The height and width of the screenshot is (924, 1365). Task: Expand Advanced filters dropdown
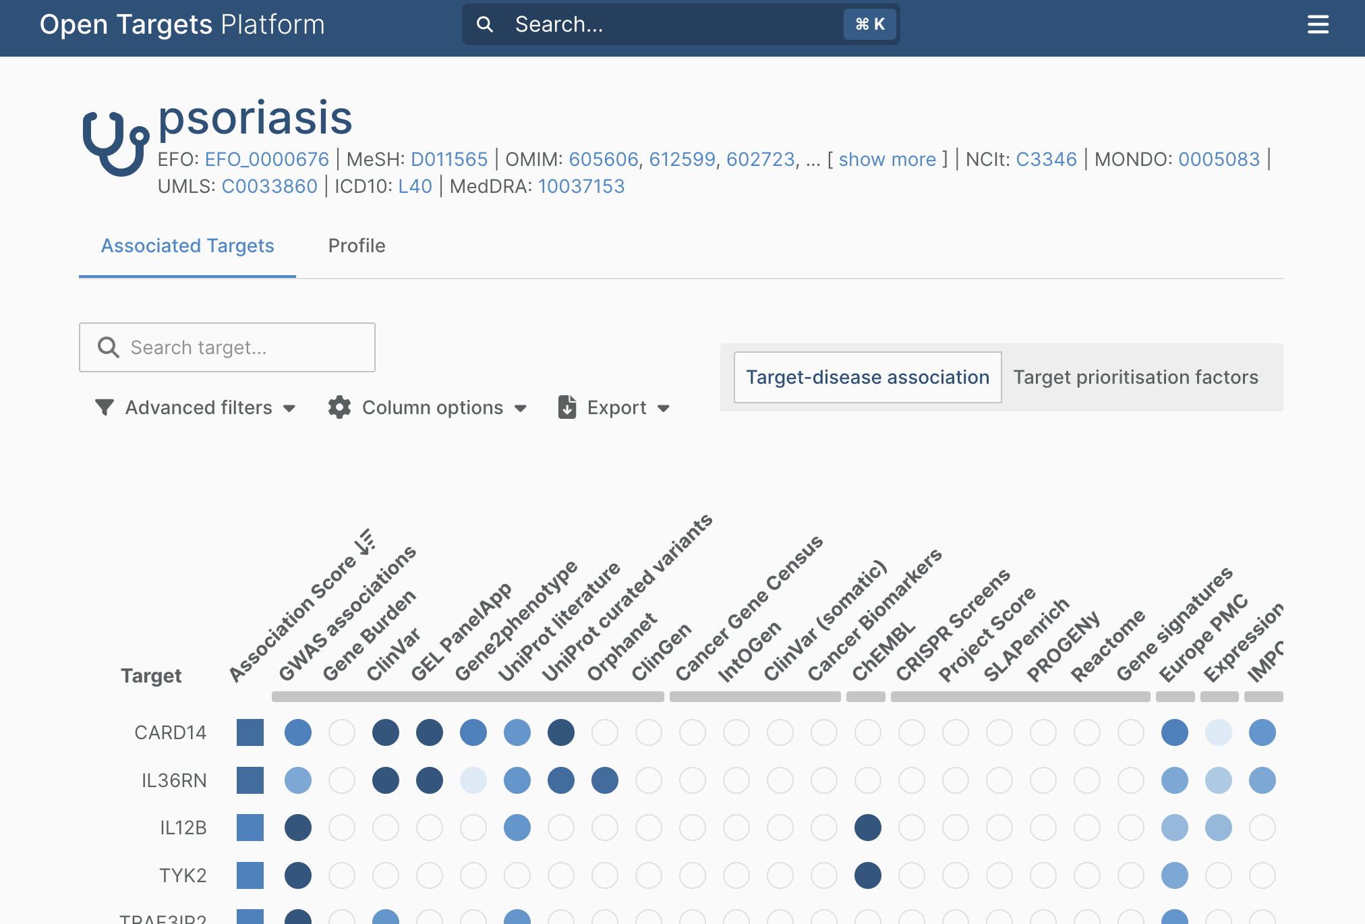click(x=198, y=407)
